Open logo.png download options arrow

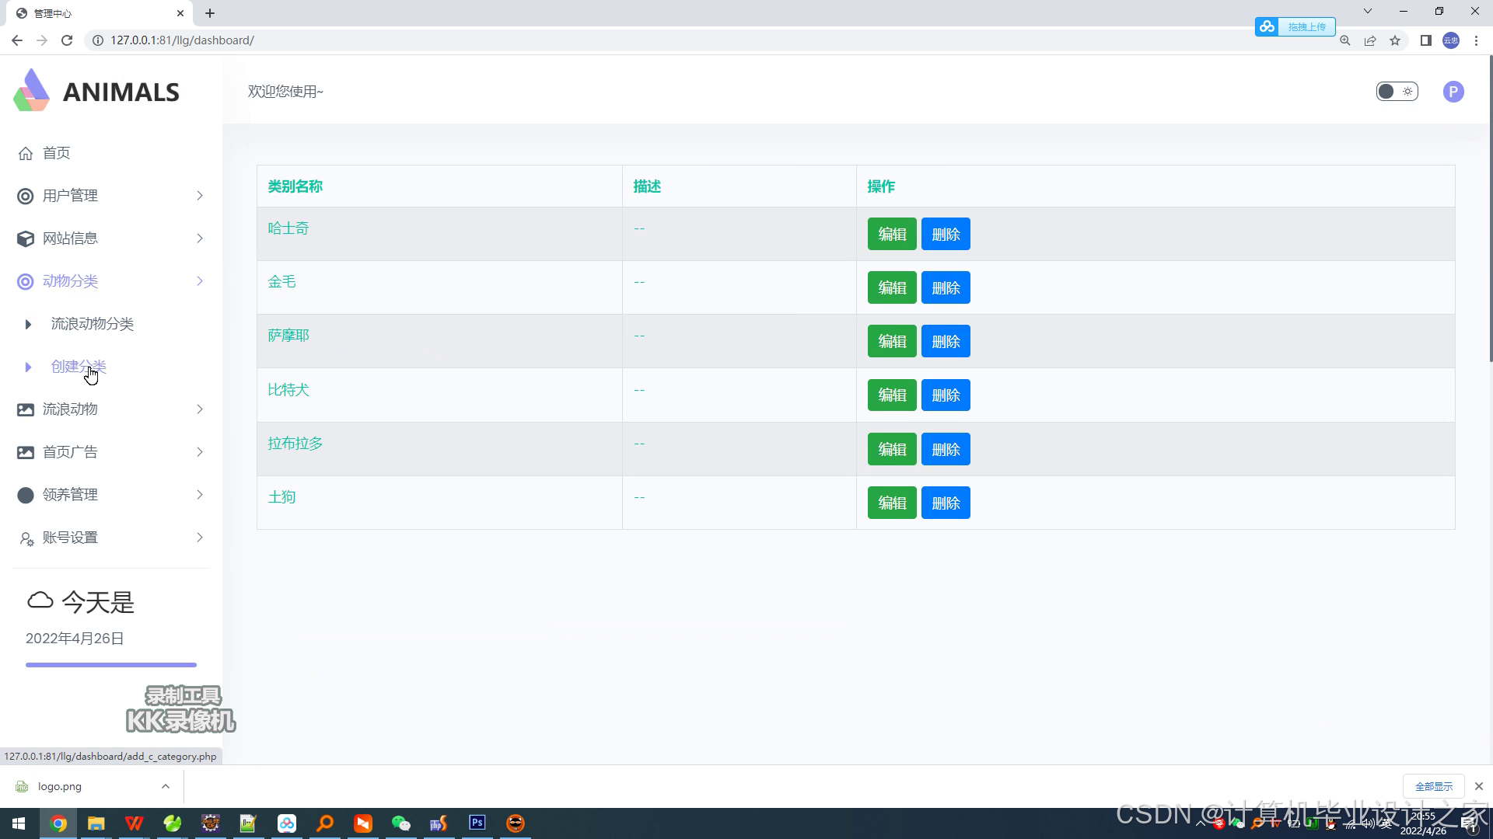166,786
